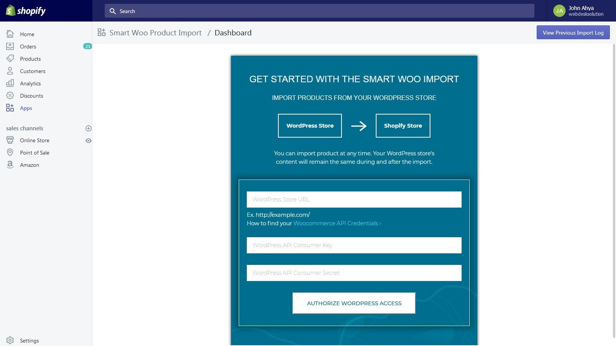Click the Apps grid icon in sidebar

point(10,108)
